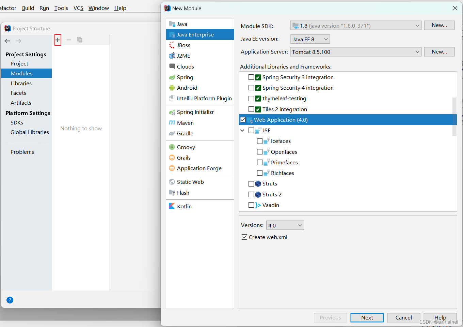Click the copy icon in Project Structure toolbar
The image size is (463, 327).
(x=80, y=40)
